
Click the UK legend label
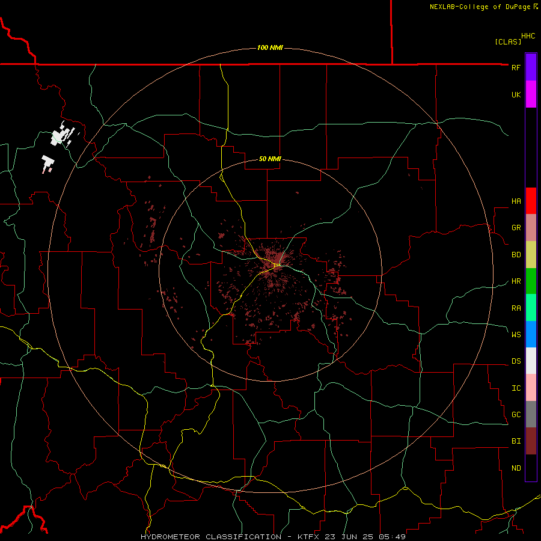pyautogui.click(x=516, y=94)
